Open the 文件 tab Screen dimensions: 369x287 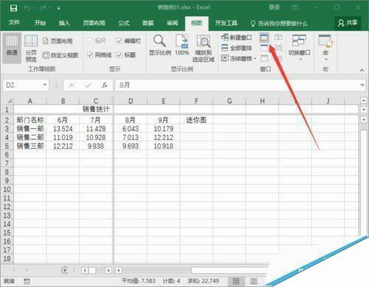(x=14, y=23)
